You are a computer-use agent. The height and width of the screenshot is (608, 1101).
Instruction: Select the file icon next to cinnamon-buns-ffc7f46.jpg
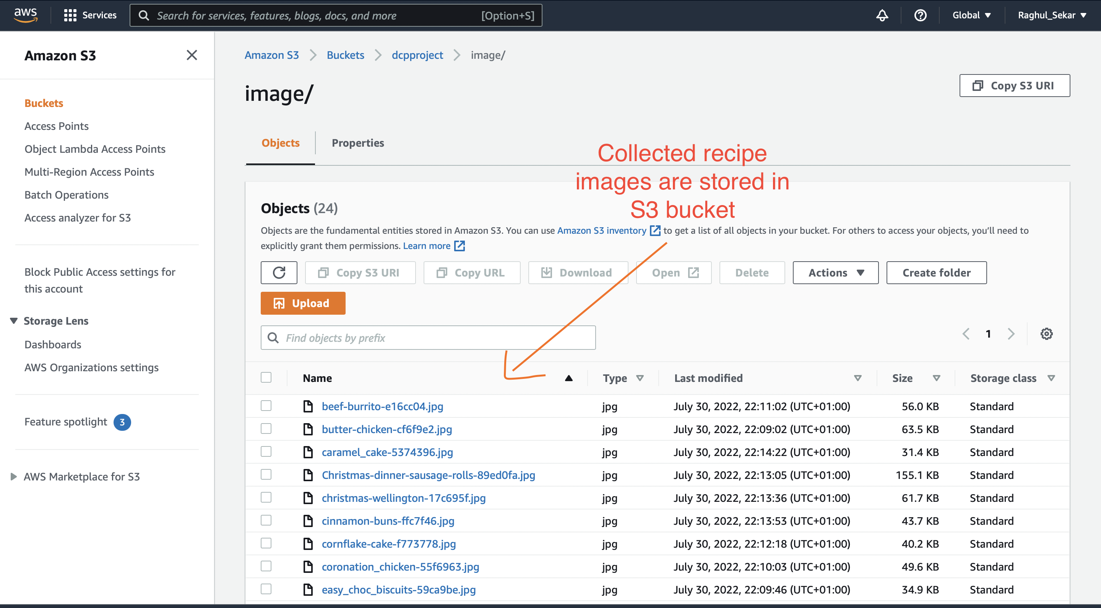[309, 521]
